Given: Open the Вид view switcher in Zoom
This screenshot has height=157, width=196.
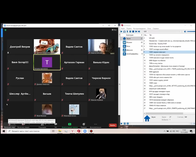Looking at the screenshot, I should coord(114,30).
